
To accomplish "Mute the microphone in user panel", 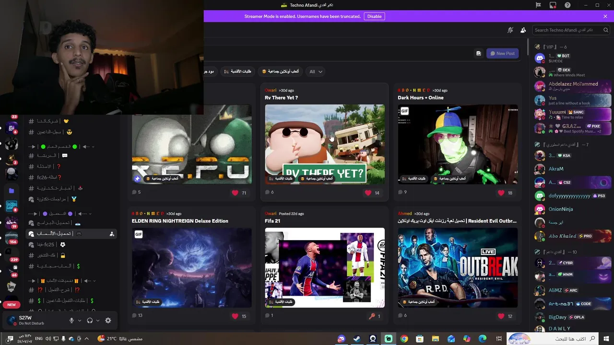I will [71, 321].
